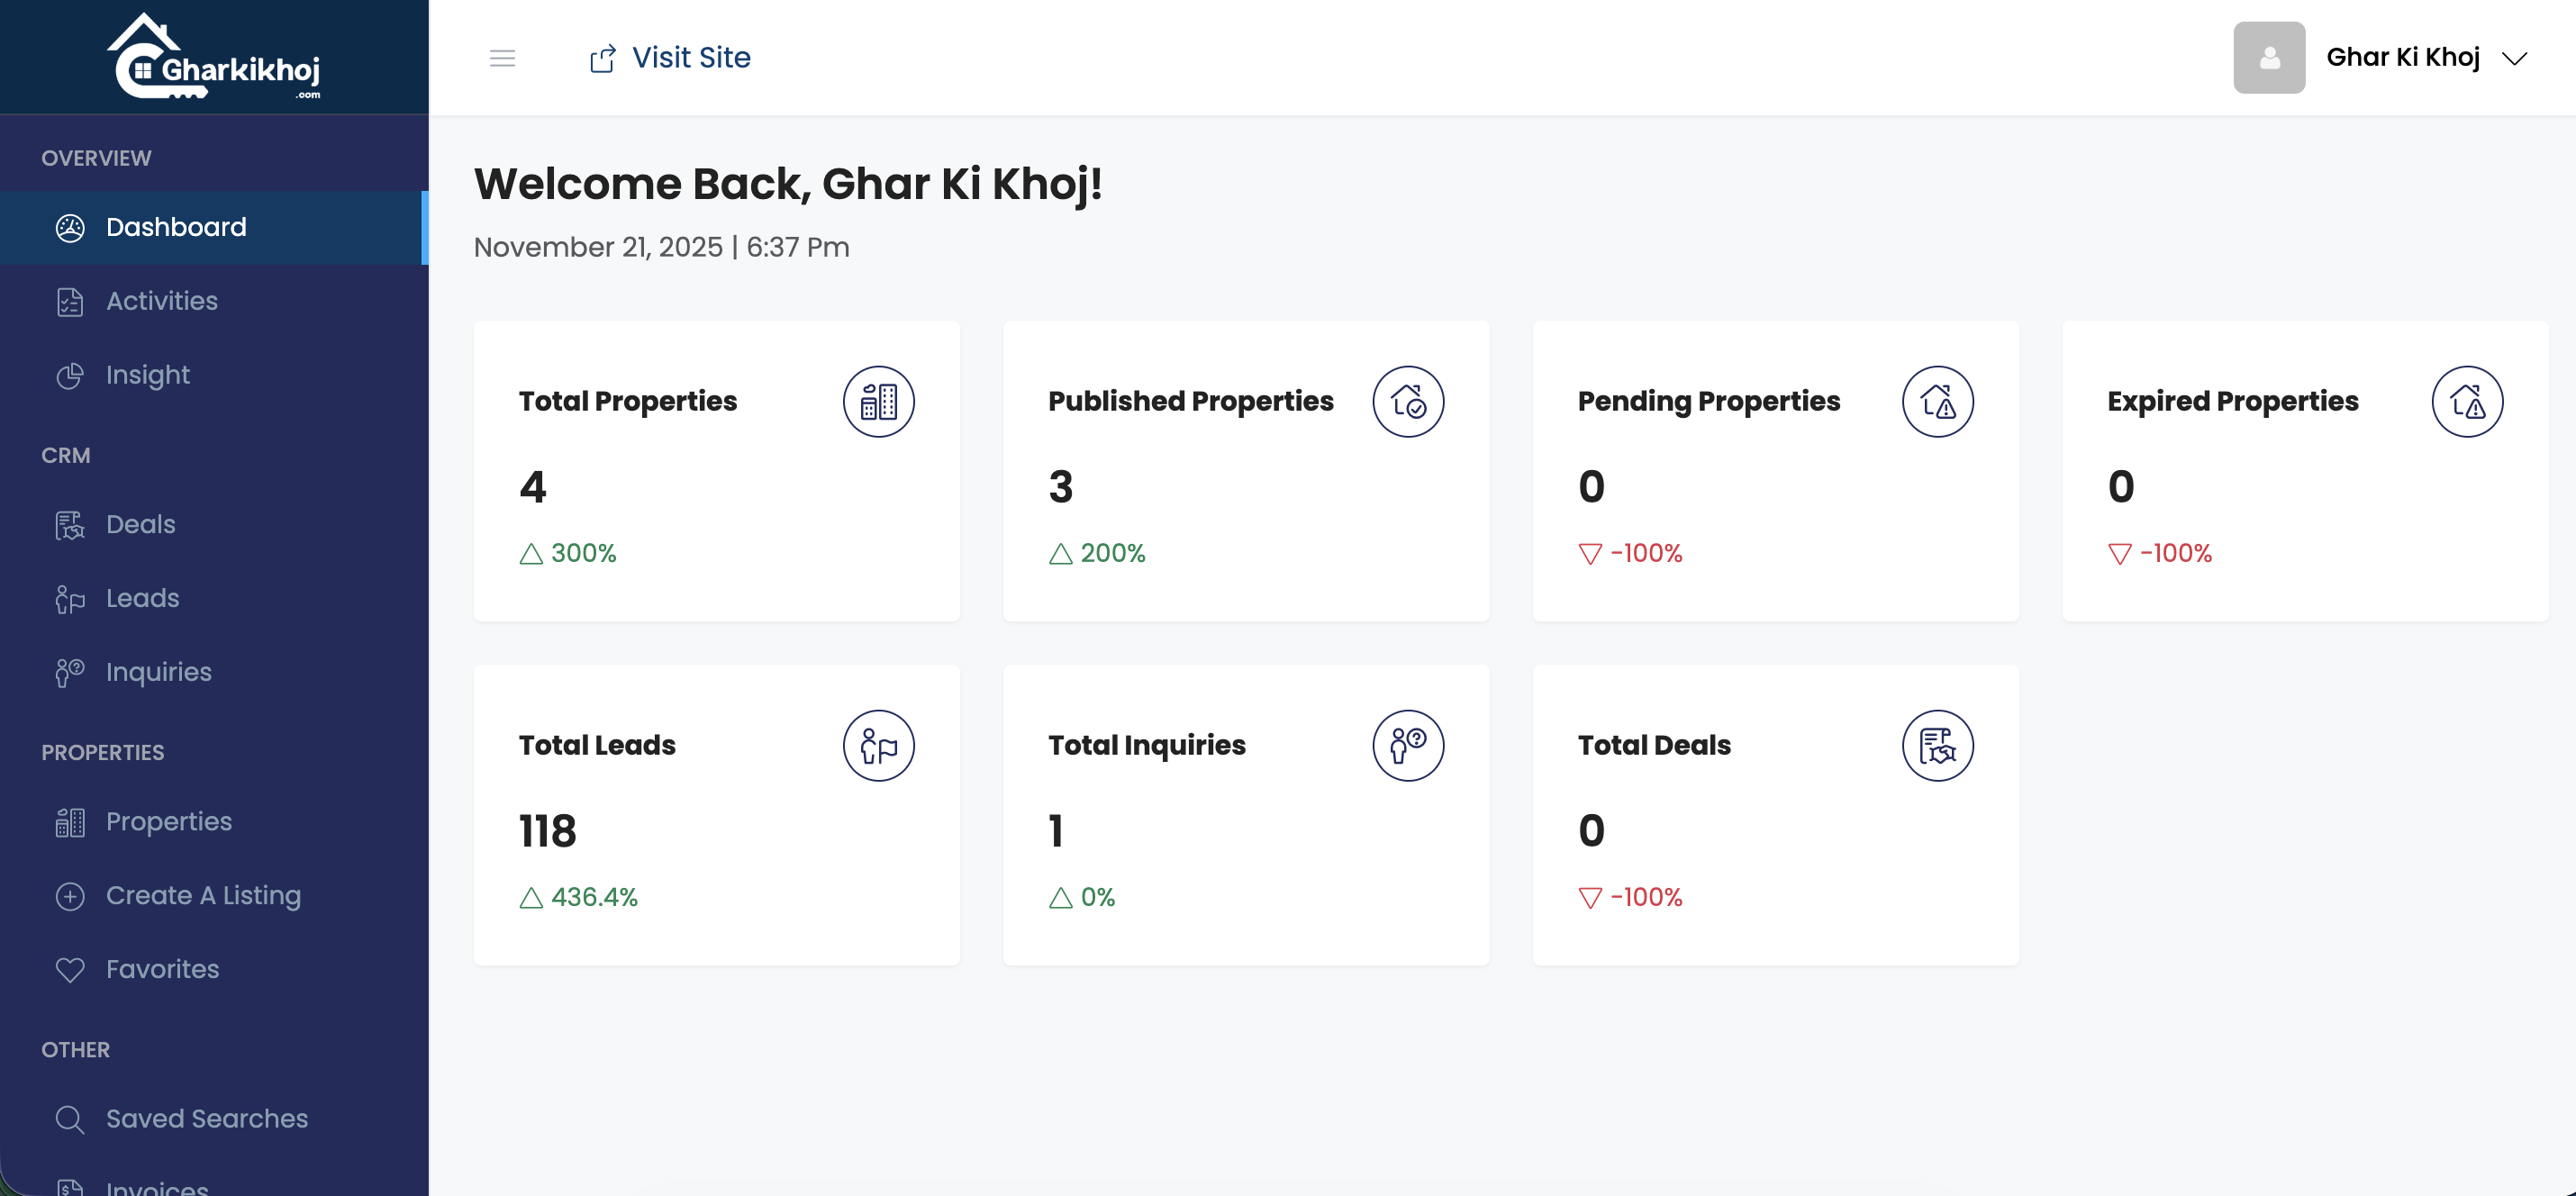Open Dashboard in sidebar

pos(176,228)
